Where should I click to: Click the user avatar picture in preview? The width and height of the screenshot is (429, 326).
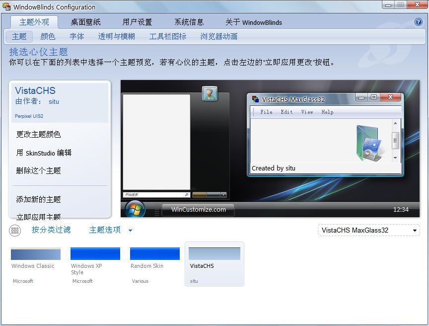(x=210, y=93)
